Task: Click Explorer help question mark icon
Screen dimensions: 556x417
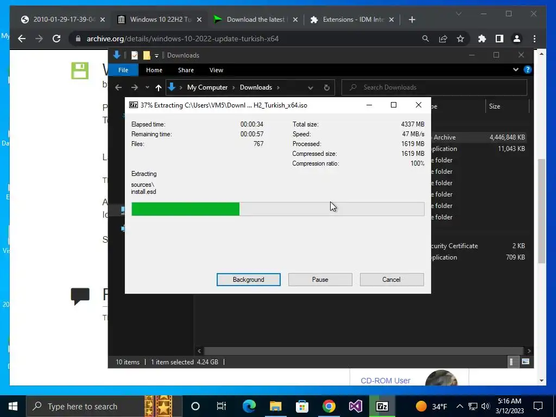Action: [x=527, y=69]
